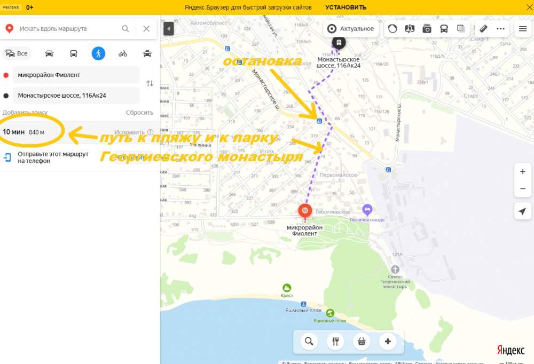Select the 'Все' transport modes tab
Image resolution: width=534 pixels, height=364 pixels.
[17, 53]
